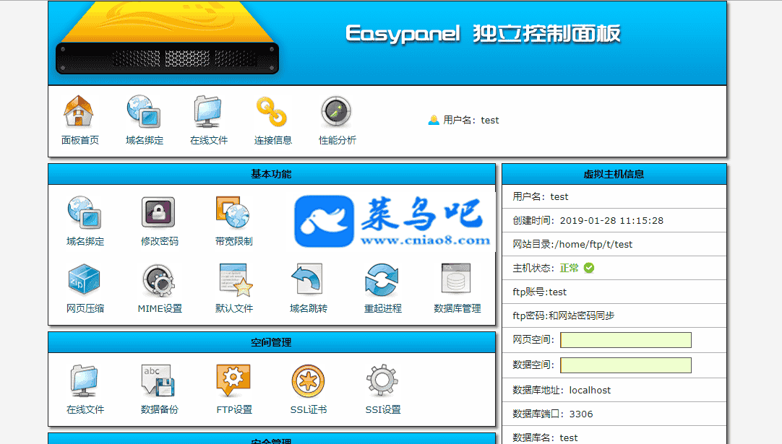Open 修改密码 padlock icon
This screenshot has width=782, height=444.
[x=159, y=213]
